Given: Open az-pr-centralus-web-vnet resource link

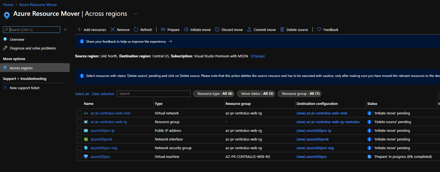Looking at the screenshot, I should point(110,113).
